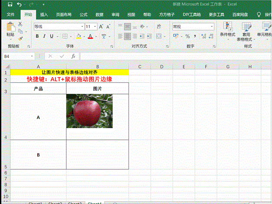Expand the font size dropdown
This screenshot has width=272, height=204.
pos(95,26)
